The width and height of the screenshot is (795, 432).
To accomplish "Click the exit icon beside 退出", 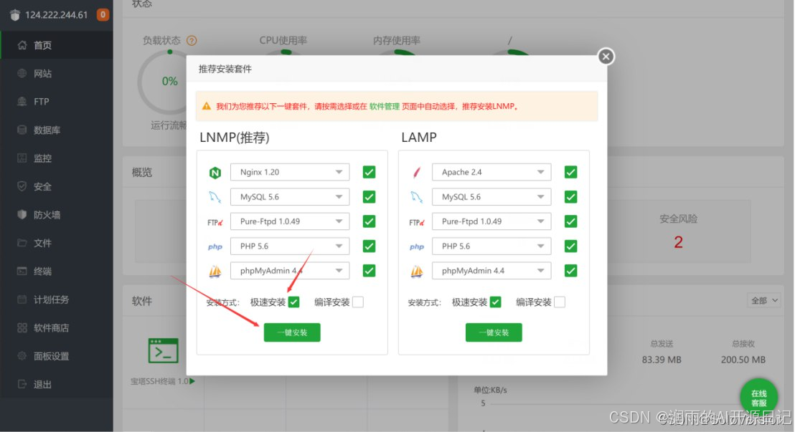I will (x=22, y=385).
